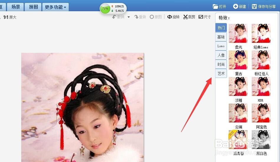Click the 阿宝色 effect label

pyautogui.click(x=261, y=127)
